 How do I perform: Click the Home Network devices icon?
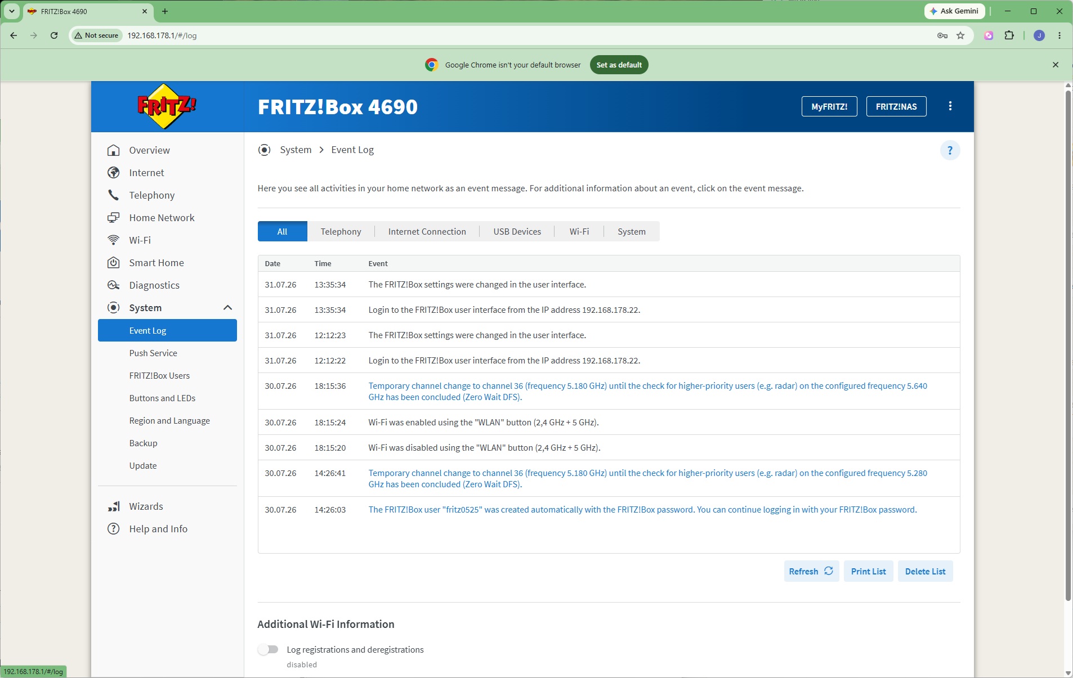pyautogui.click(x=114, y=218)
